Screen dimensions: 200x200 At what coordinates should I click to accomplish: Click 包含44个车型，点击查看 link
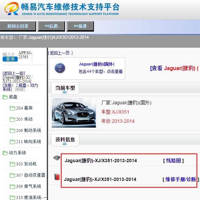click(100, 71)
